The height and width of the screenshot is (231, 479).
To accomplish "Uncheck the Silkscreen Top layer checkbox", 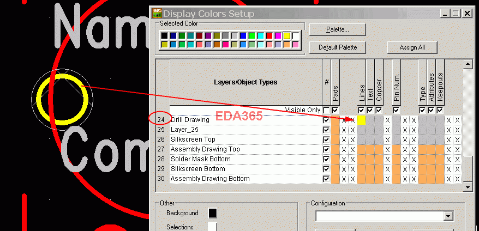I will click(x=326, y=139).
